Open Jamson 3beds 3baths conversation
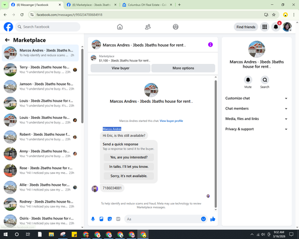The width and height of the screenshot is (299, 239). click(x=40, y=87)
